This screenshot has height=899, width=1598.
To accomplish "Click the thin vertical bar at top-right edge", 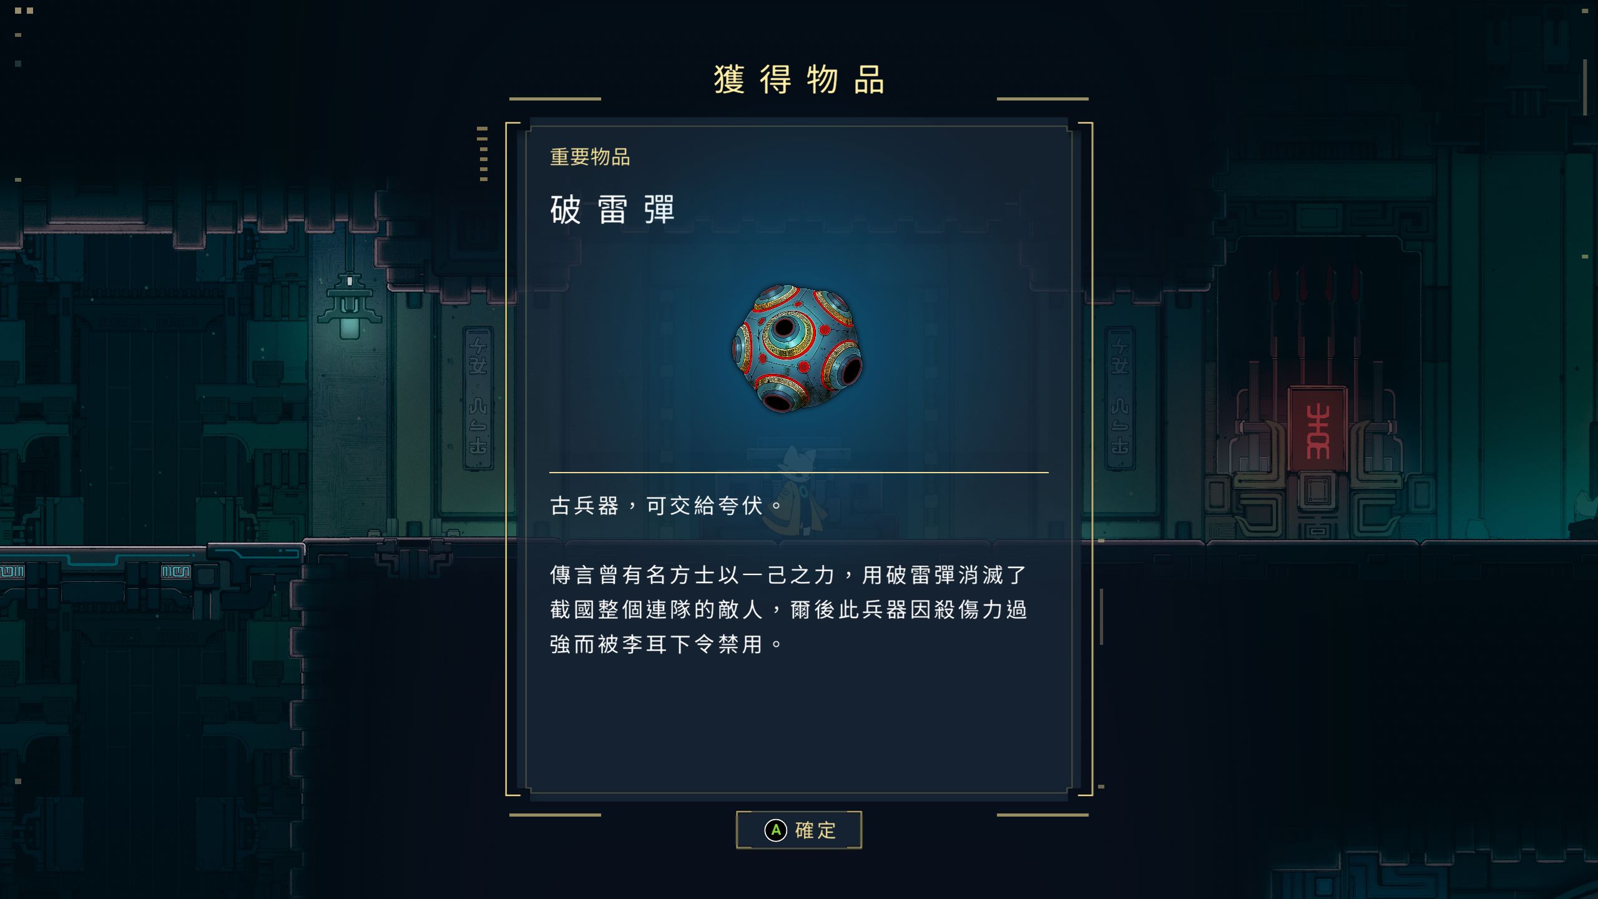I will coord(1585,87).
